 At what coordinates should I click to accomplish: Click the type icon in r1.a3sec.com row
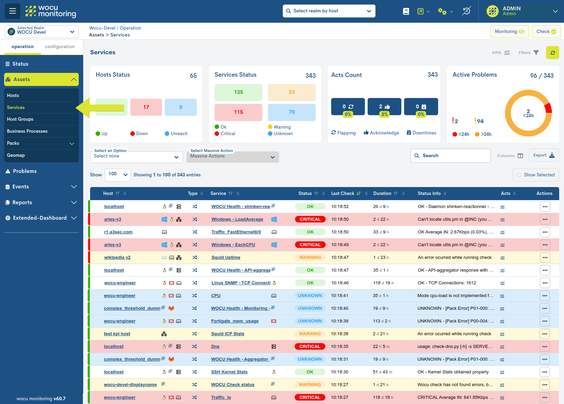[195, 232]
